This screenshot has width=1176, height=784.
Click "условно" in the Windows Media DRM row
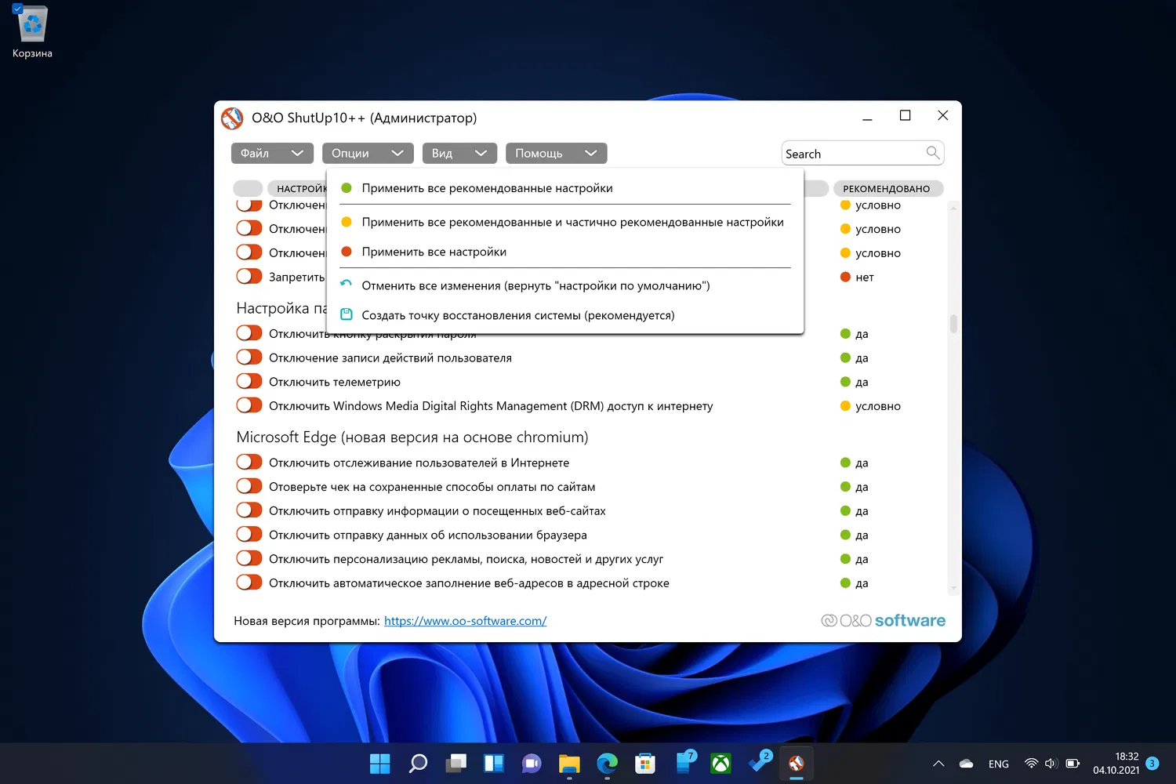point(878,406)
